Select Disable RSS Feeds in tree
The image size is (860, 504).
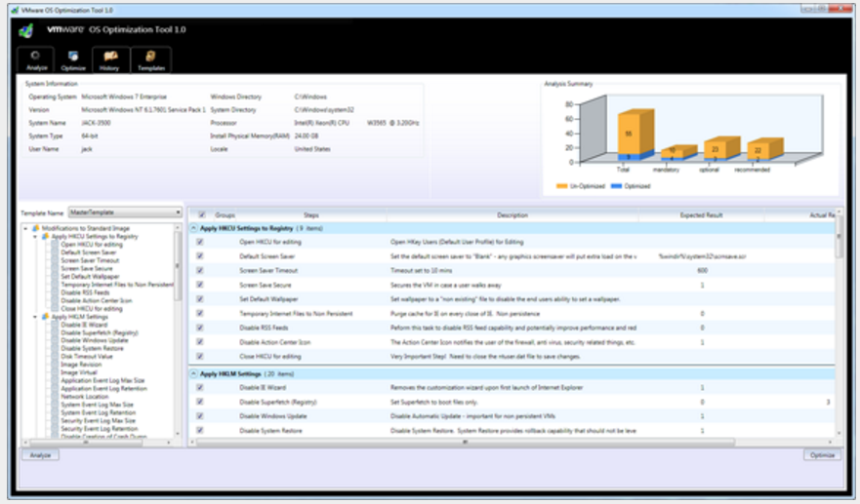[x=85, y=292]
